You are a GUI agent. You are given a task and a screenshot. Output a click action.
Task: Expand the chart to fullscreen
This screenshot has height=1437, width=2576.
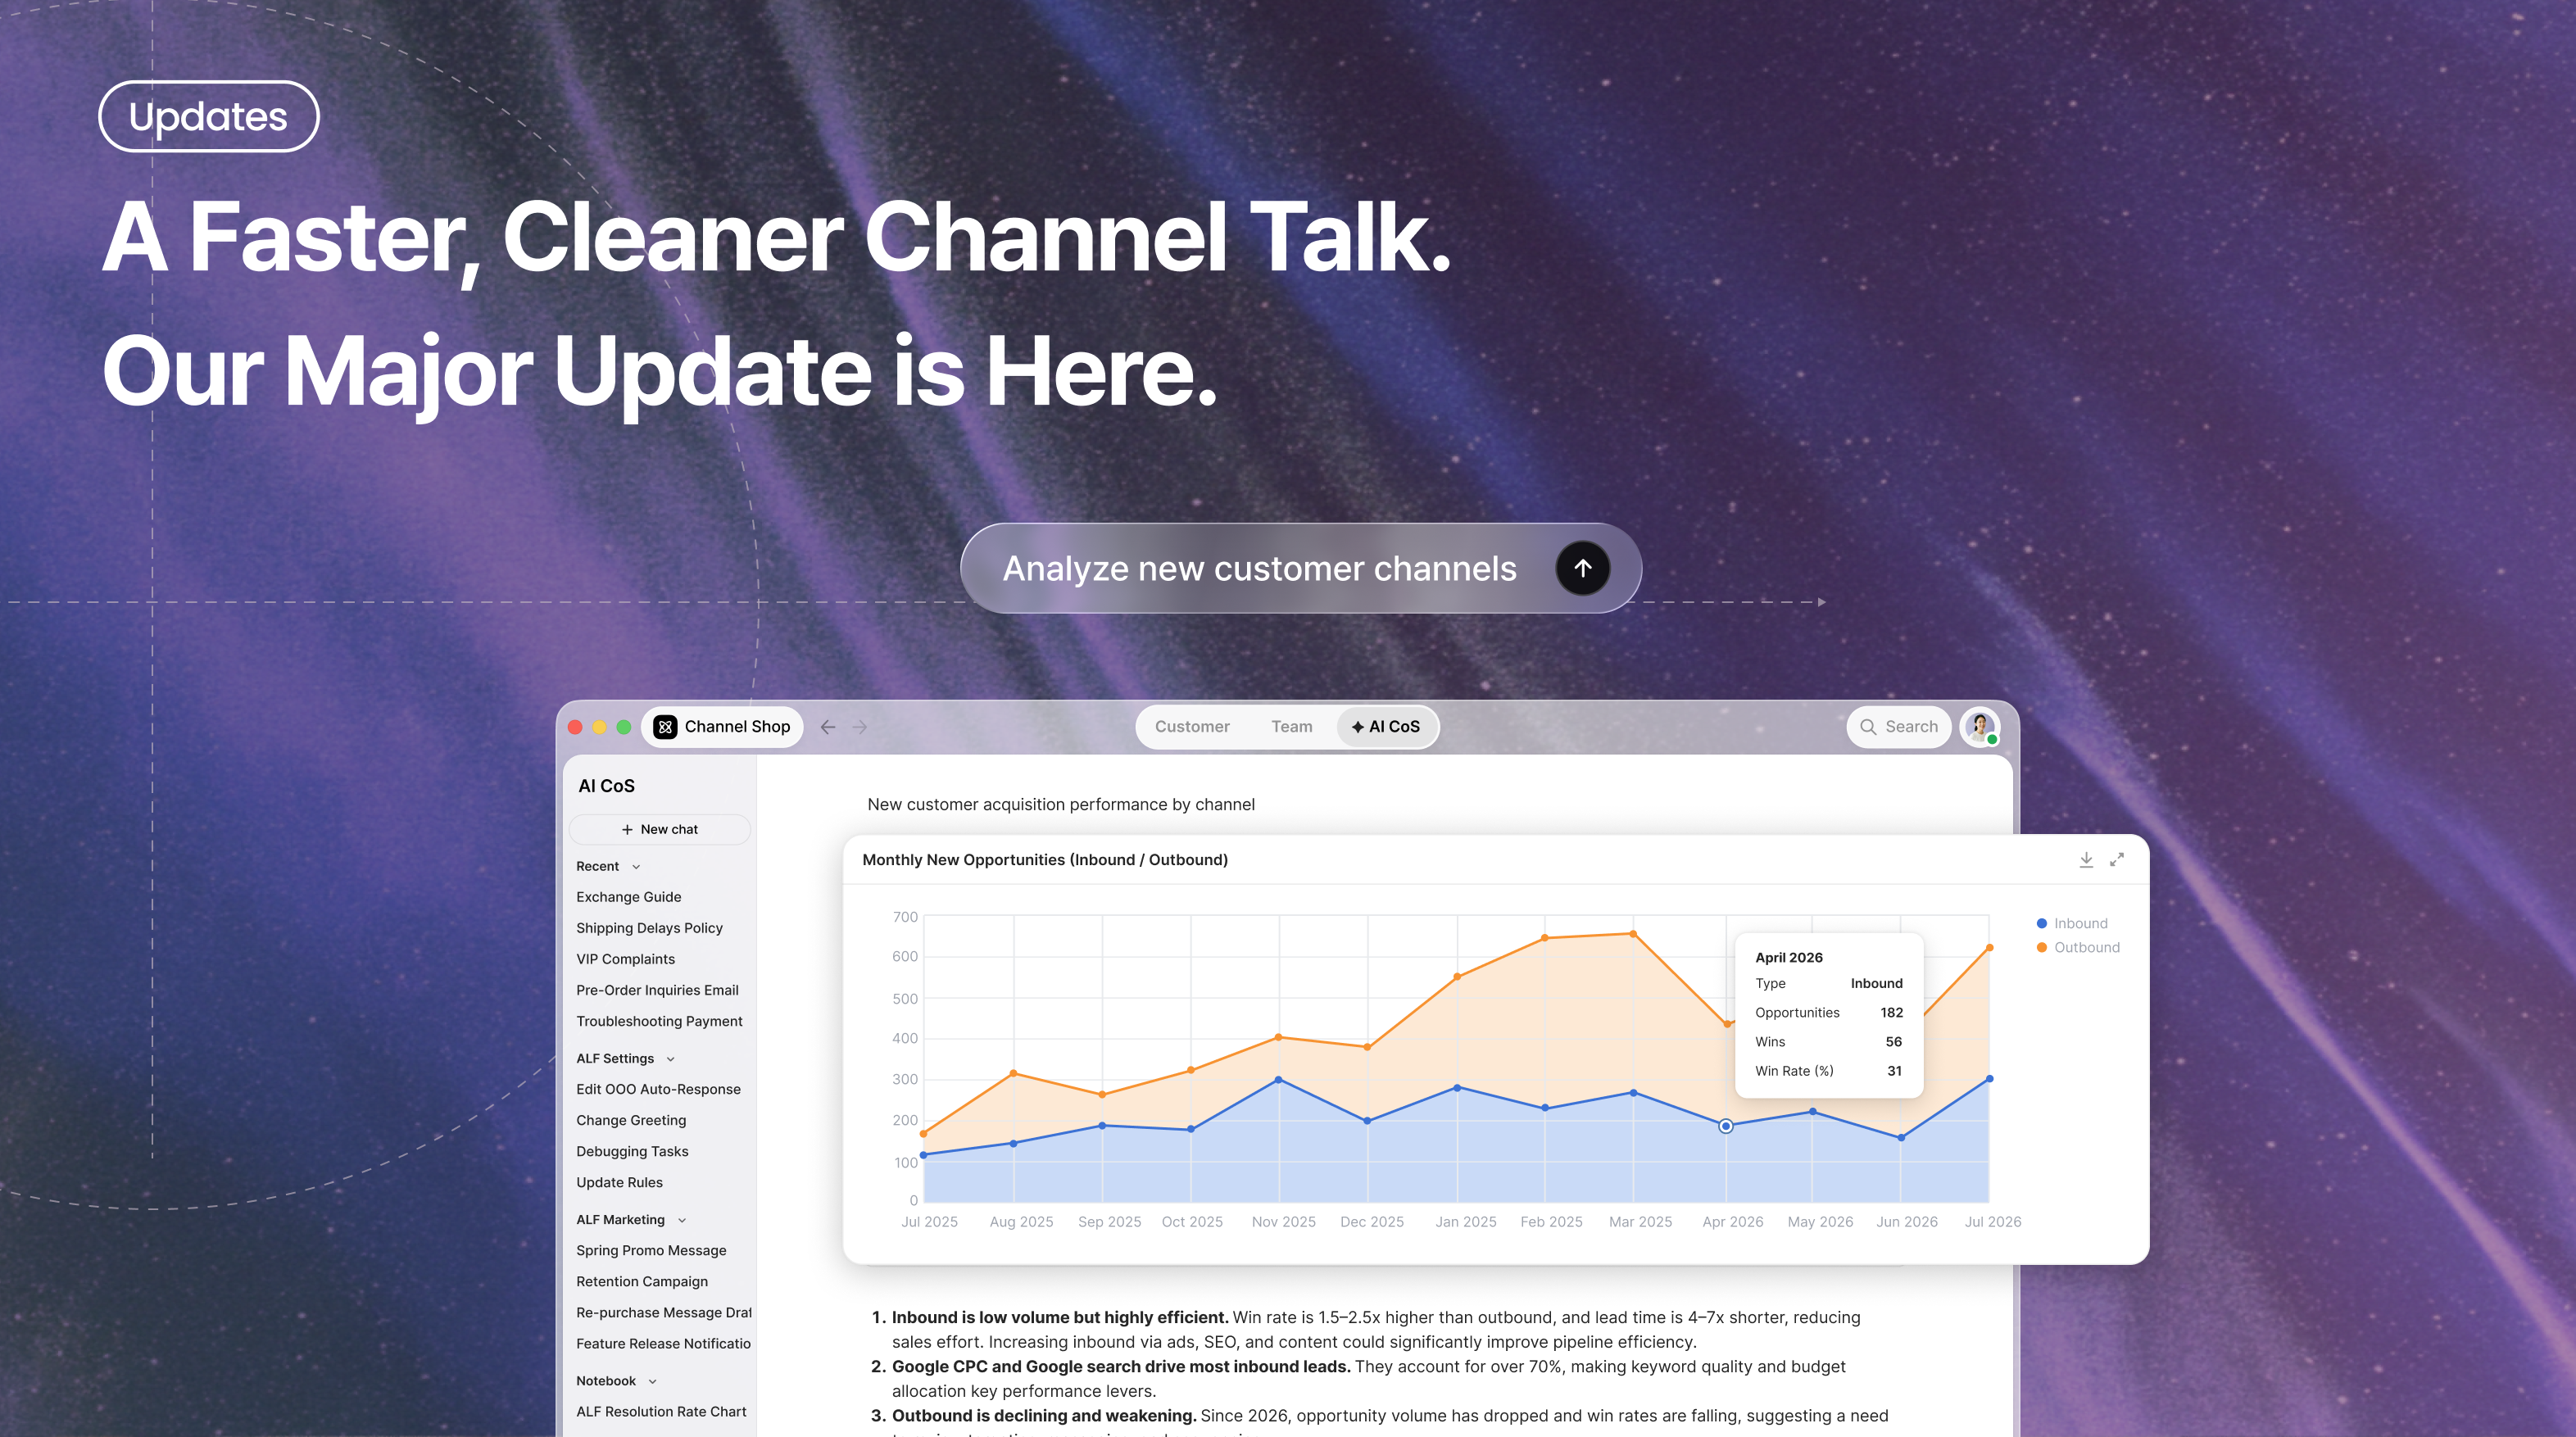2117,859
